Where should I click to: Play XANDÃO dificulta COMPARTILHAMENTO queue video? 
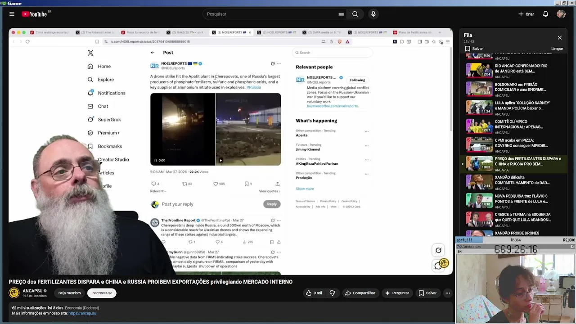point(513,182)
